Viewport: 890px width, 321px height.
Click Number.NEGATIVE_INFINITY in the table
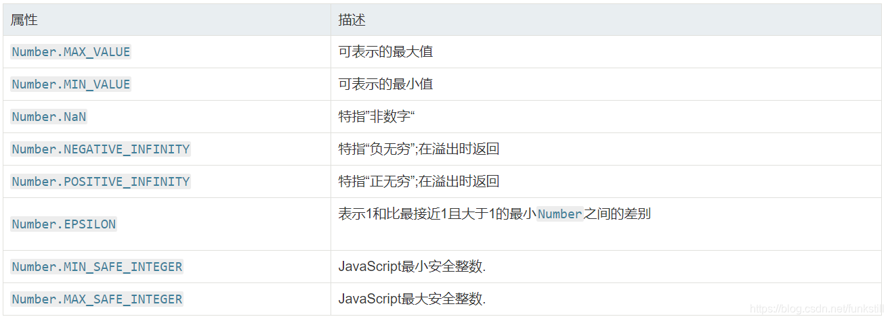[101, 149]
